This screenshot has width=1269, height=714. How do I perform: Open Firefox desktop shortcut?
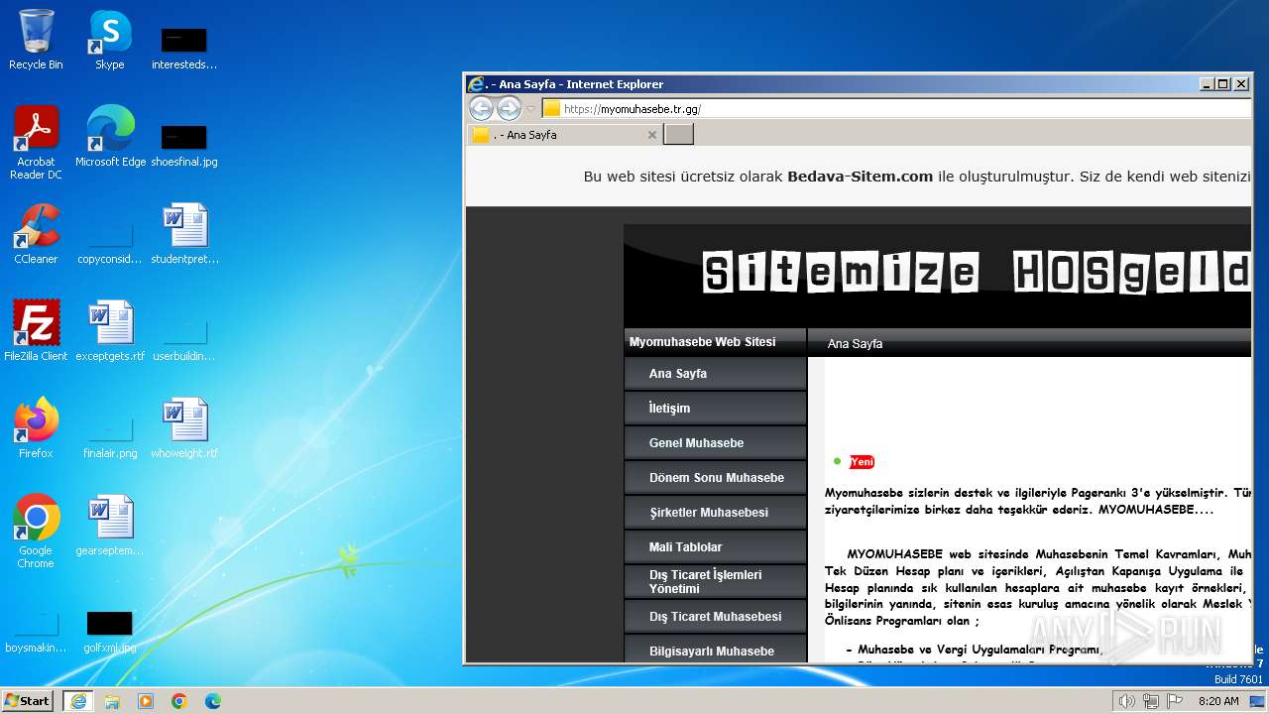(x=36, y=428)
